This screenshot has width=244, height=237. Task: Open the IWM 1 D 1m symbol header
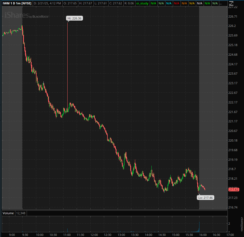pyautogui.click(x=16, y=3)
